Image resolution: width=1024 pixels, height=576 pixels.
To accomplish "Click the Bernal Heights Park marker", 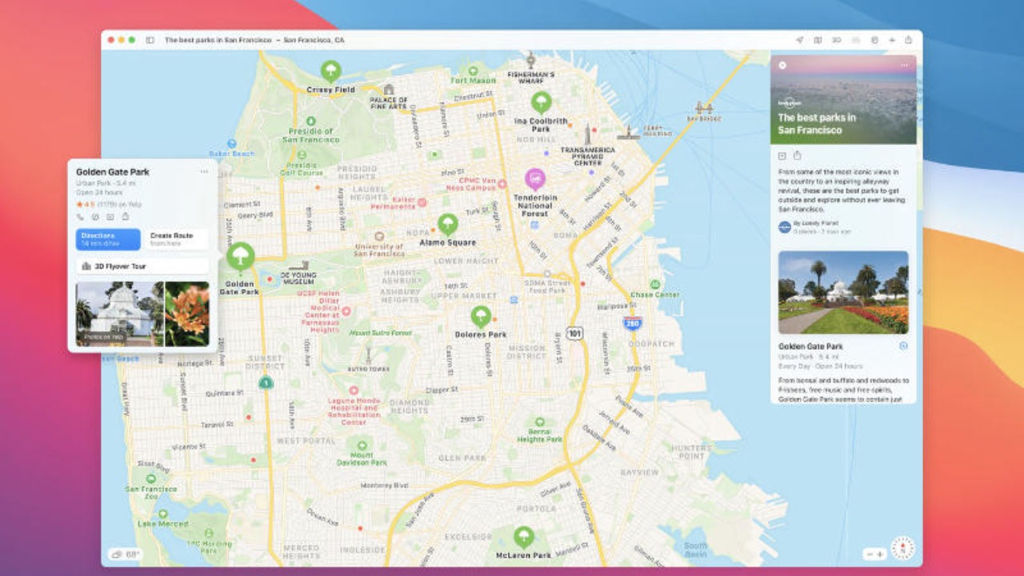I will pyautogui.click(x=540, y=422).
